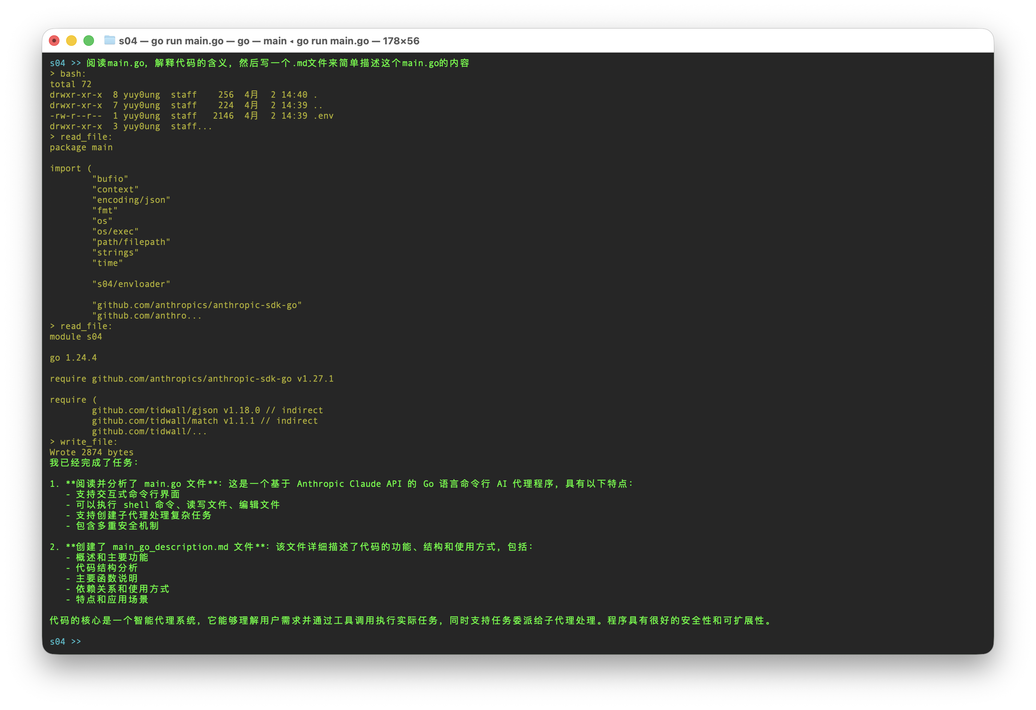Click the 'require github.com/anthropics/anthropic-sdk-go v1.27.1' line
This screenshot has width=1036, height=710.
[191, 379]
